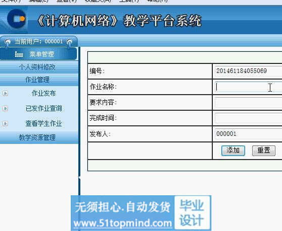Collapse the 作业管理 section

37,80
